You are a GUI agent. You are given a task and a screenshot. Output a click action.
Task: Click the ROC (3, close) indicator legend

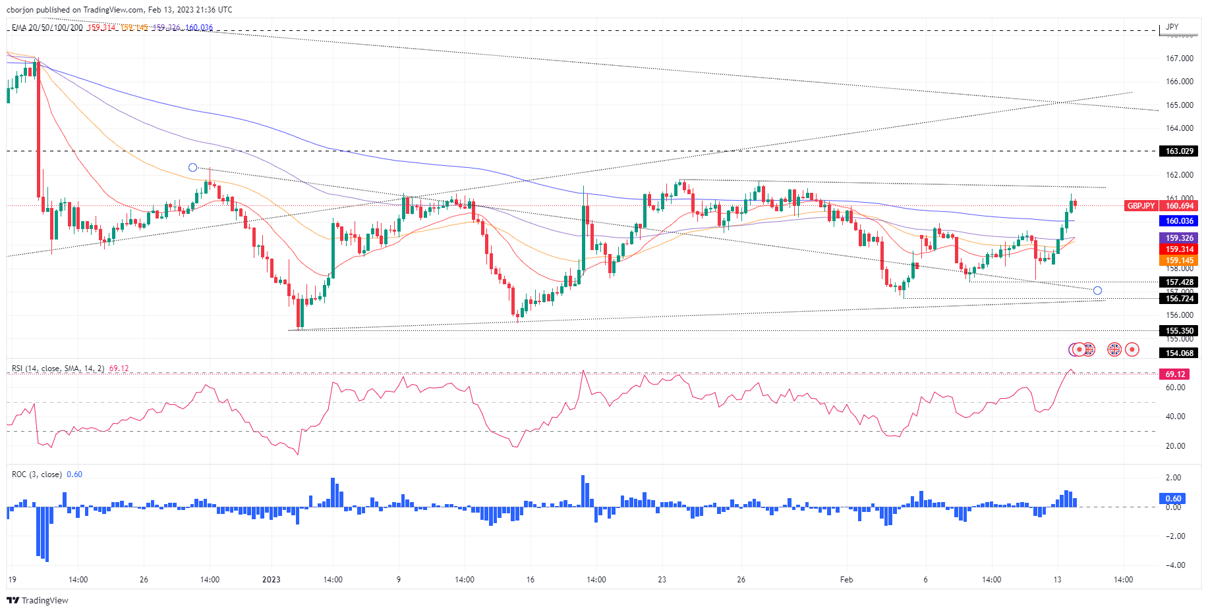[x=37, y=474]
